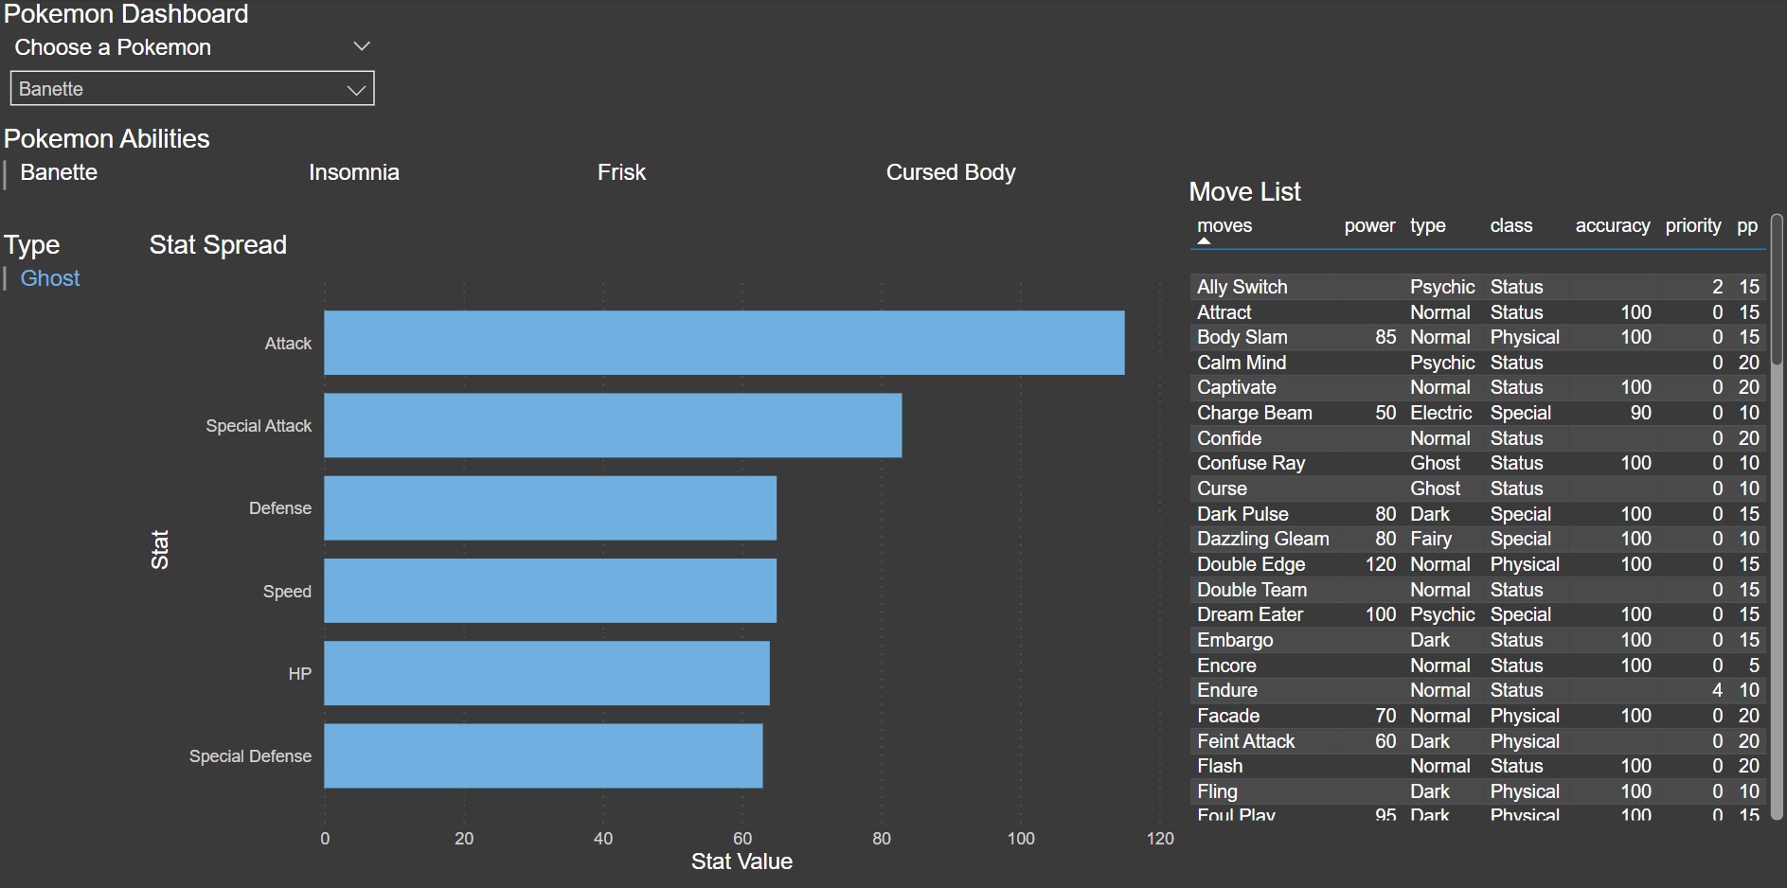Select the Dark Pulse move row
Viewport: 1787px width, 888px height.
point(1242,514)
